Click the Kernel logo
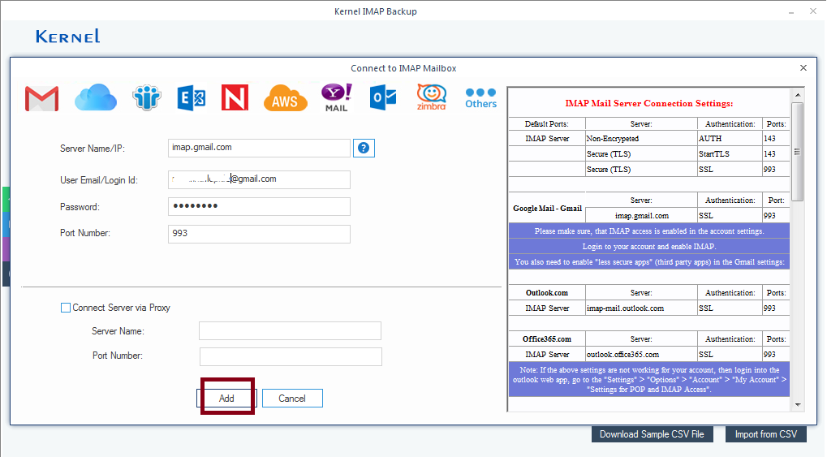 click(x=68, y=37)
